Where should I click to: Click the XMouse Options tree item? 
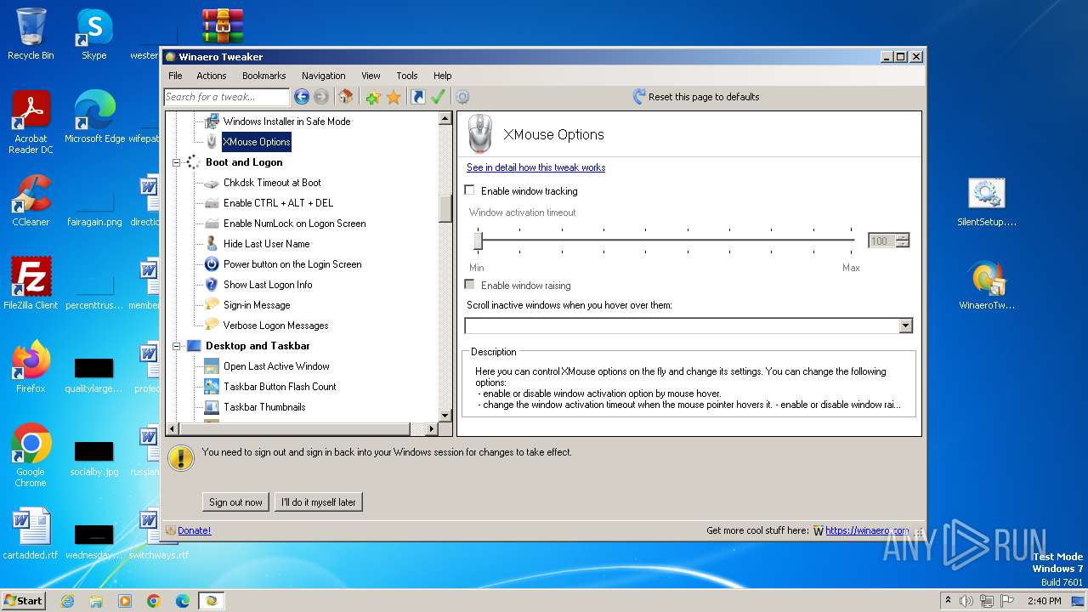tap(257, 142)
